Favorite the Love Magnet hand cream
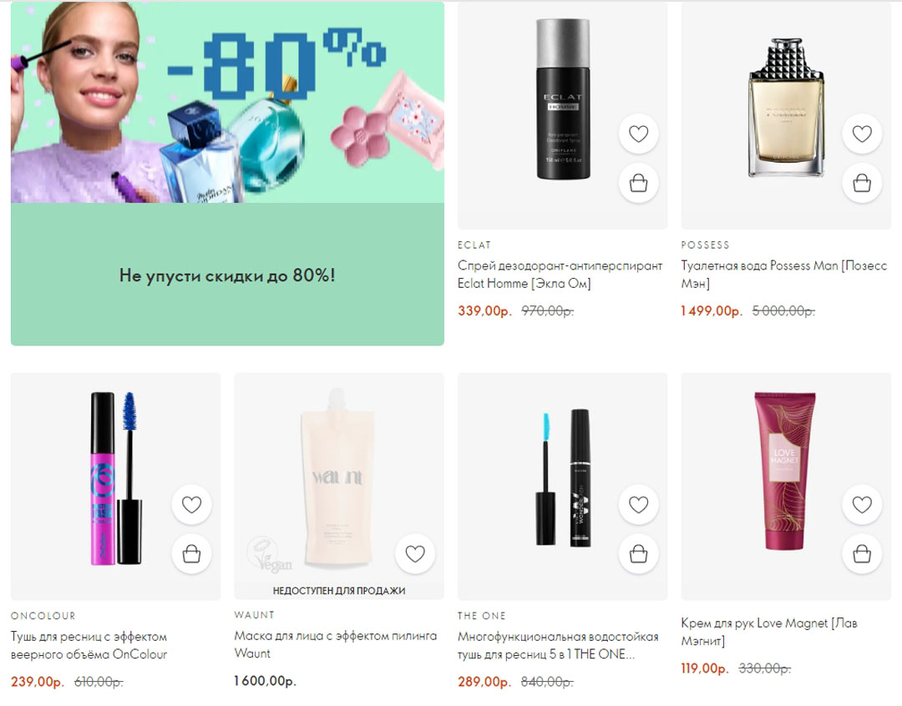 pyautogui.click(x=862, y=504)
